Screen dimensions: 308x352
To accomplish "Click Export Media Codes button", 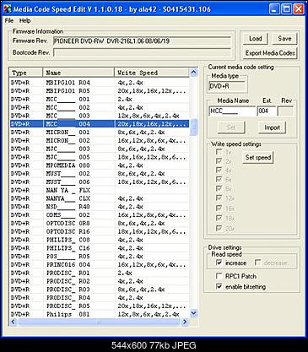I will coord(270,53).
